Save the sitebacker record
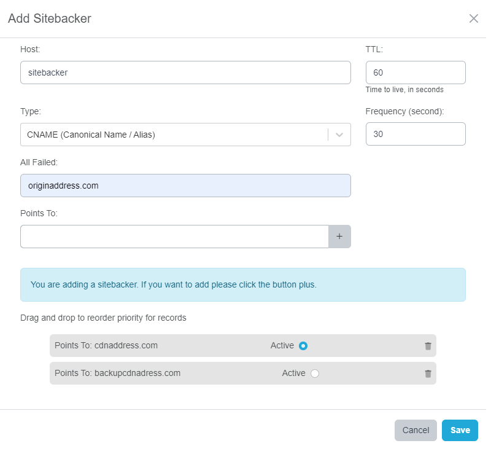 coord(459,430)
